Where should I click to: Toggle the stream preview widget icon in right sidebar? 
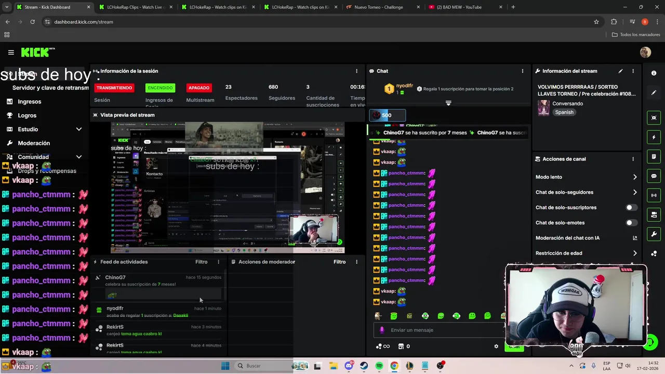click(x=654, y=118)
